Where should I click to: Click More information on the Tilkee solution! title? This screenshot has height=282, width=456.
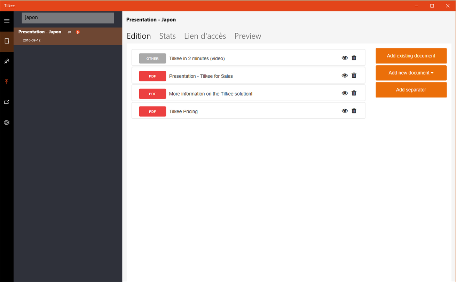pyautogui.click(x=211, y=94)
